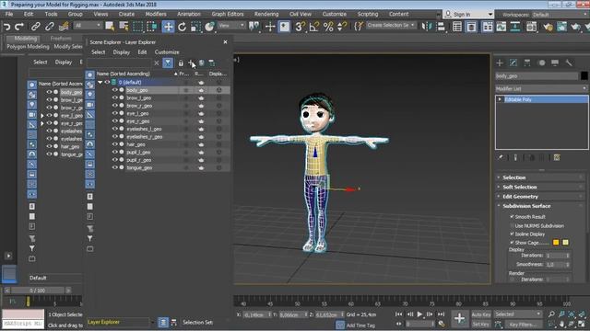The width and height of the screenshot is (590, 331).
Task: Open the Modifier List dropdown
Action: coord(541,88)
